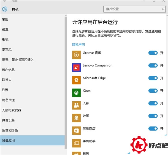Select 位置 in the sidebar
This screenshot has height=155, width=168.
coord(32,29)
